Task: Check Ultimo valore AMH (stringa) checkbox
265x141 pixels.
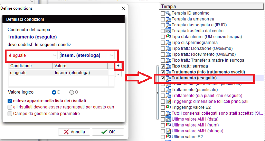Action: click(163, 131)
